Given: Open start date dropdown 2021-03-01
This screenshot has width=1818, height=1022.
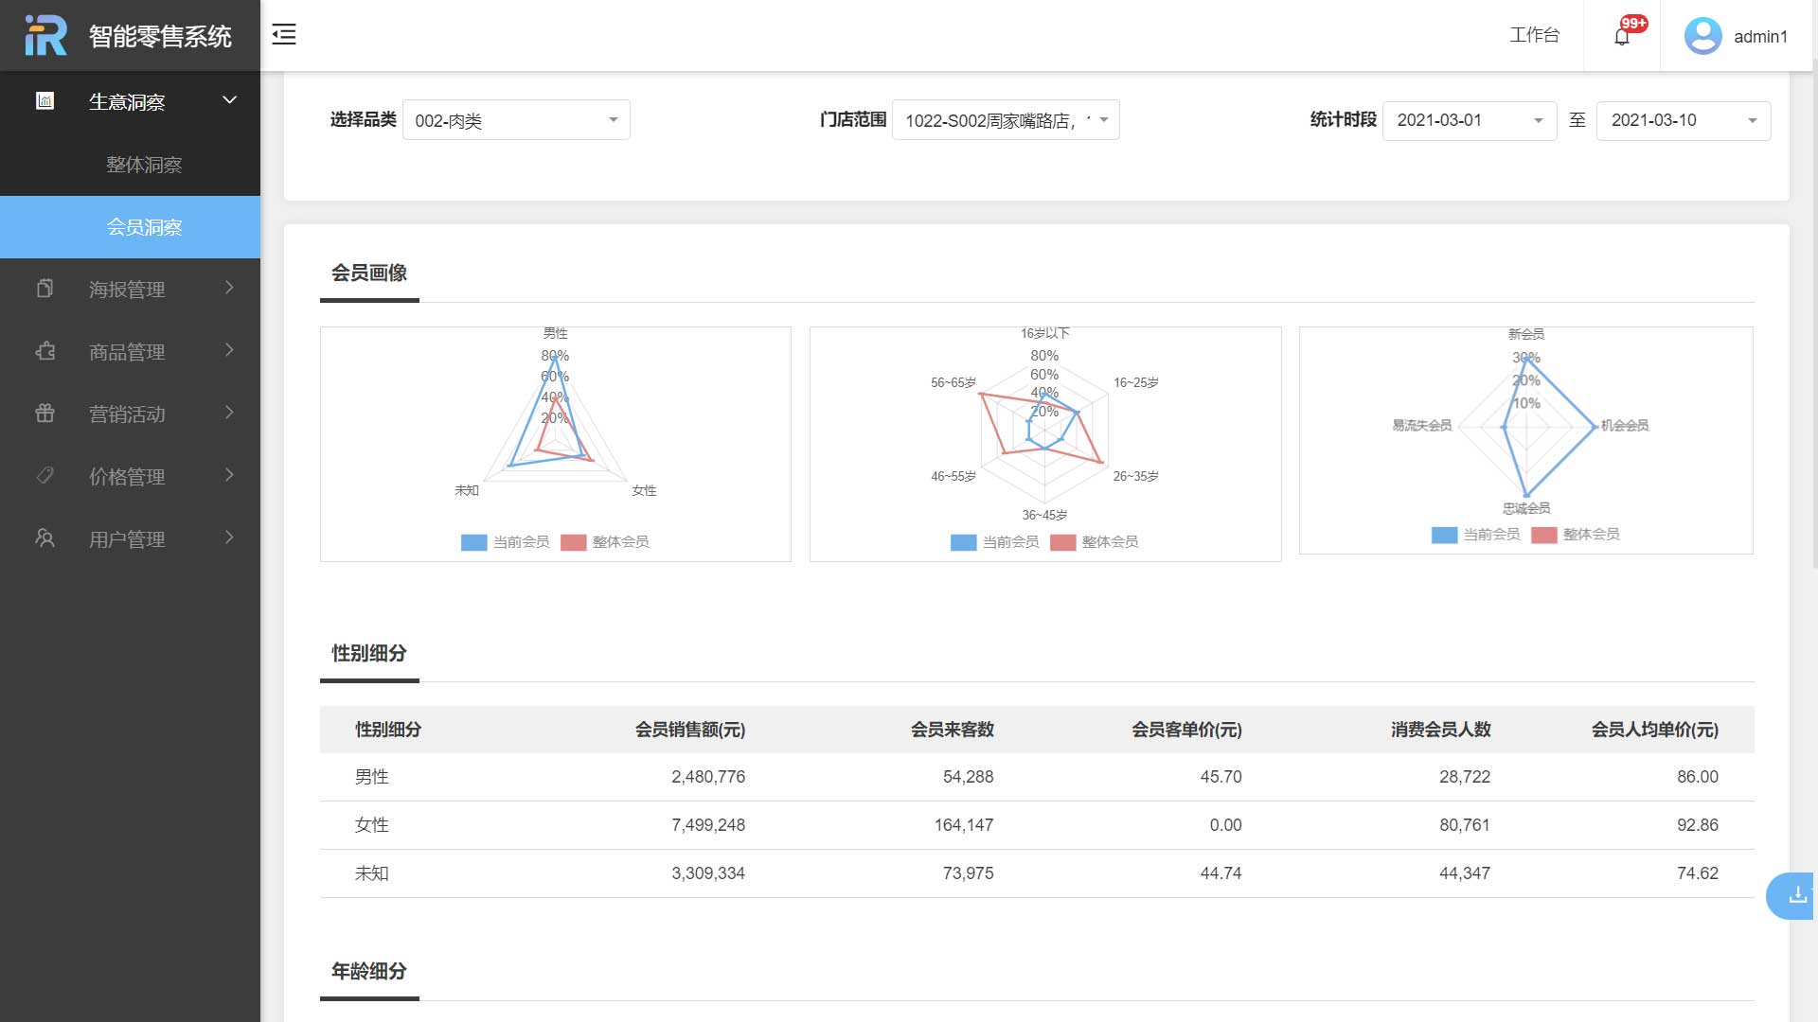Looking at the screenshot, I should coord(1469,120).
